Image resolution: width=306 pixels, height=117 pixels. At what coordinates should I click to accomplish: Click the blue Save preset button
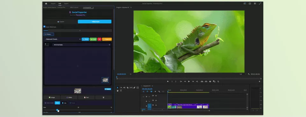(x=85, y=39)
